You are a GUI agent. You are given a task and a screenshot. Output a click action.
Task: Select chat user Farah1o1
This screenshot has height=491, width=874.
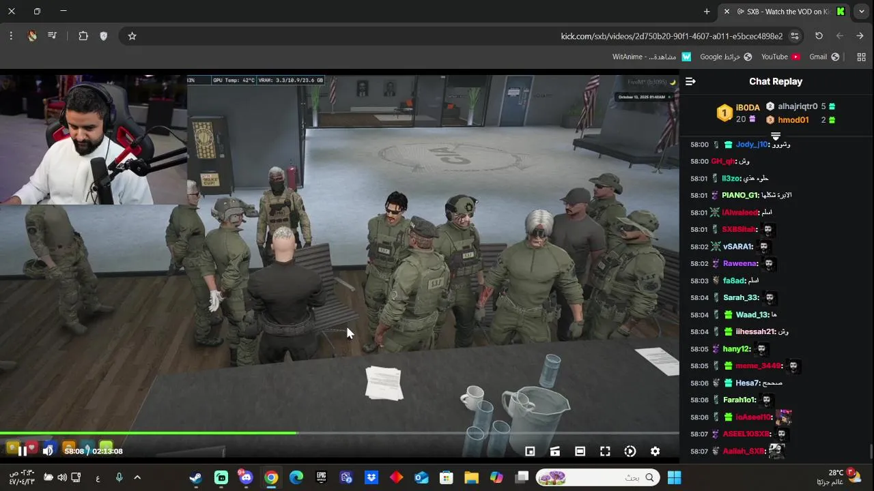click(x=739, y=400)
